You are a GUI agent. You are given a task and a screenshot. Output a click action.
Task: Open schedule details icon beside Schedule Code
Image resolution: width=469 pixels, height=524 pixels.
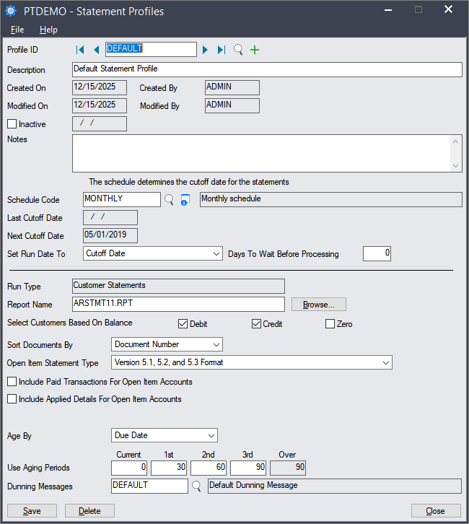(185, 200)
